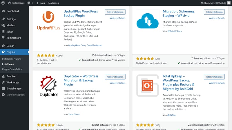View Weitere Details for WPvivid plugin
The height and width of the screenshot is (130, 232).
pos(217,18)
